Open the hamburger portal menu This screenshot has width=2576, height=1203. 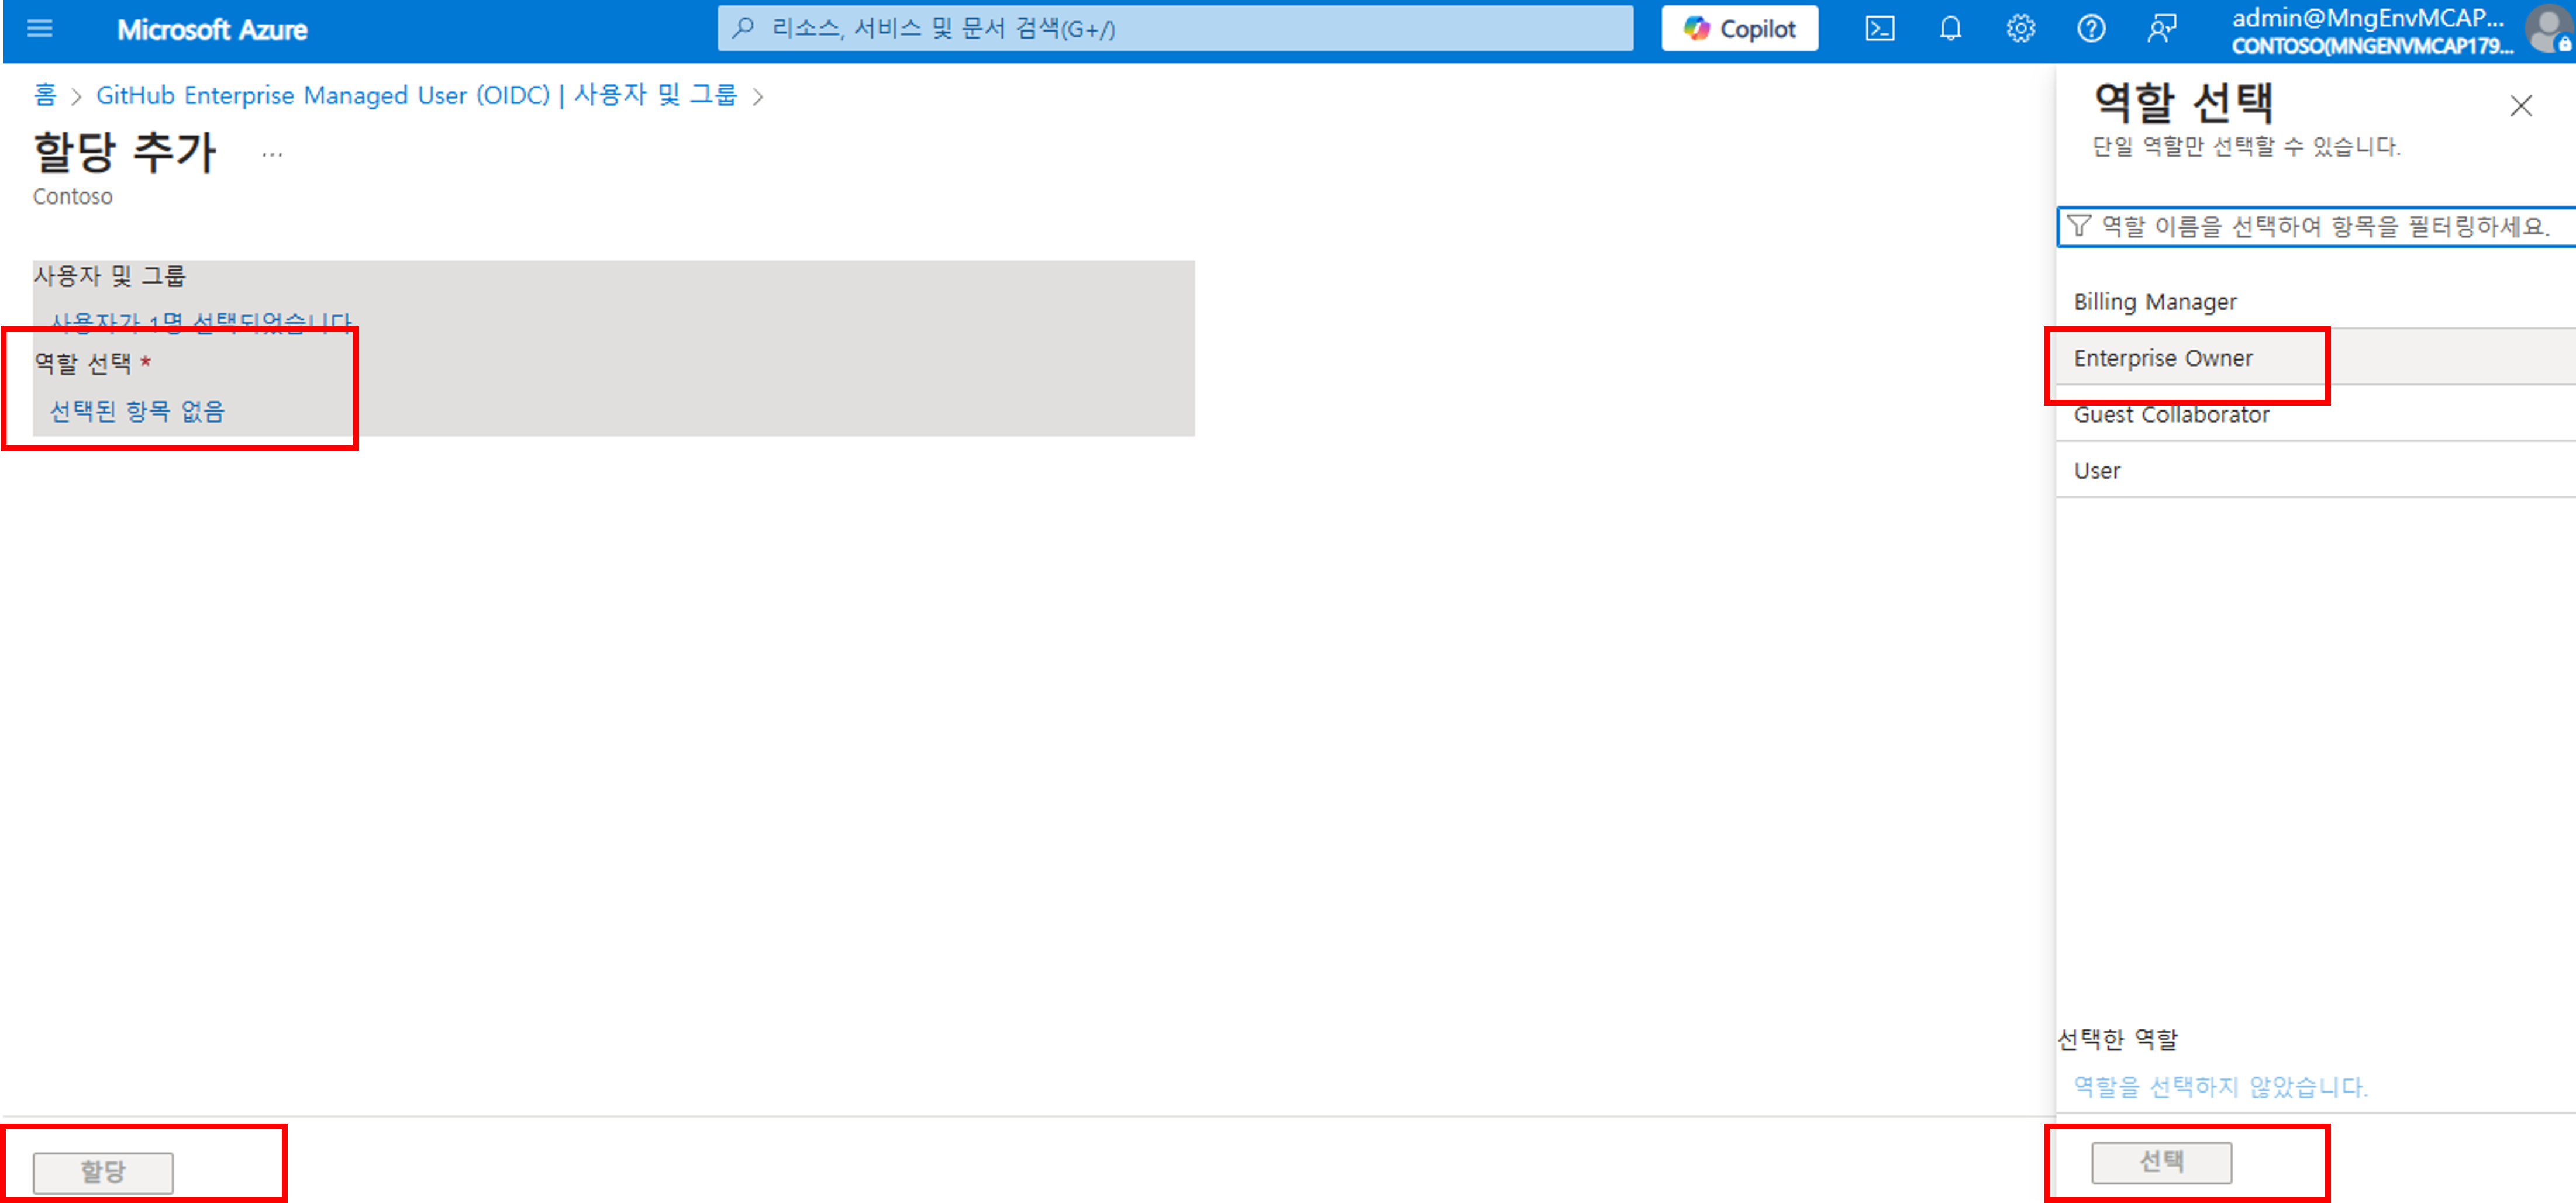(x=40, y=29)
